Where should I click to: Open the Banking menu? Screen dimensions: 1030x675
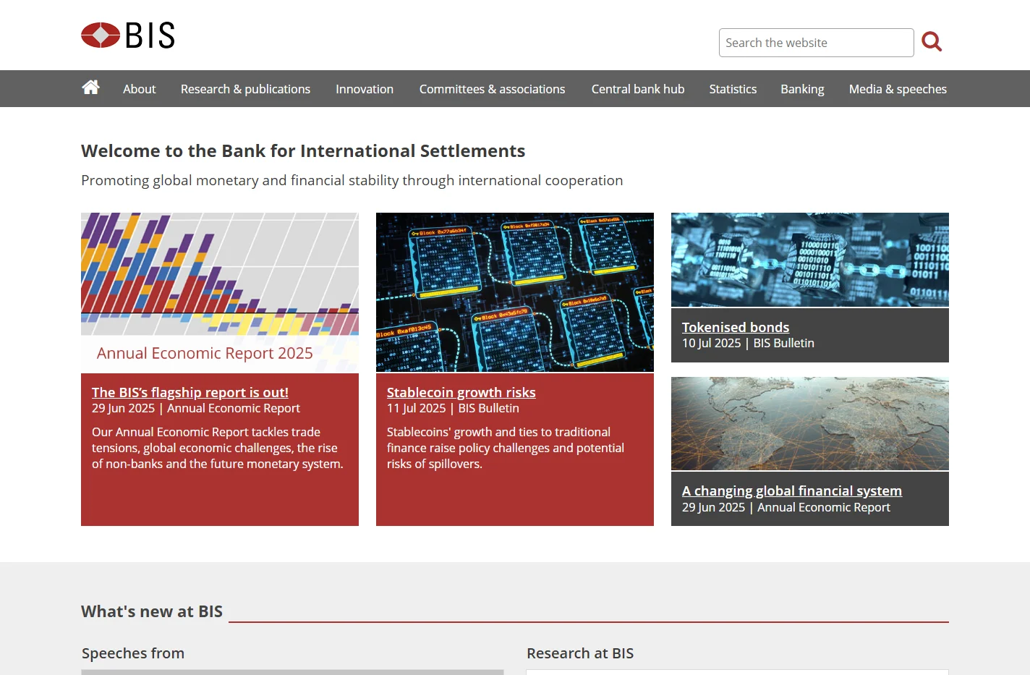802,89
